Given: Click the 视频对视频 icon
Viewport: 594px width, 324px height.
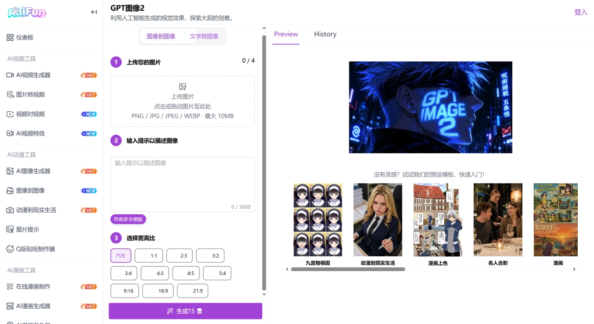Looking at the screenshot, I should [x=10, y=114].
